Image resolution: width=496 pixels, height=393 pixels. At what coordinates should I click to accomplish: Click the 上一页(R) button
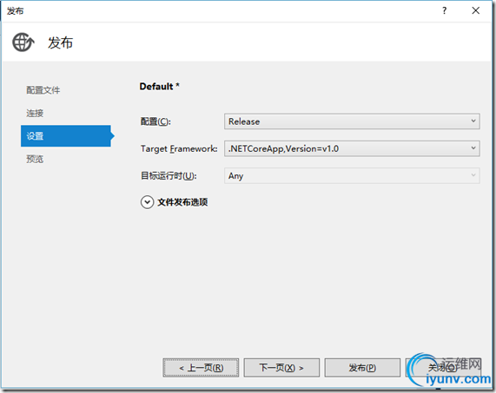point(201,368)
